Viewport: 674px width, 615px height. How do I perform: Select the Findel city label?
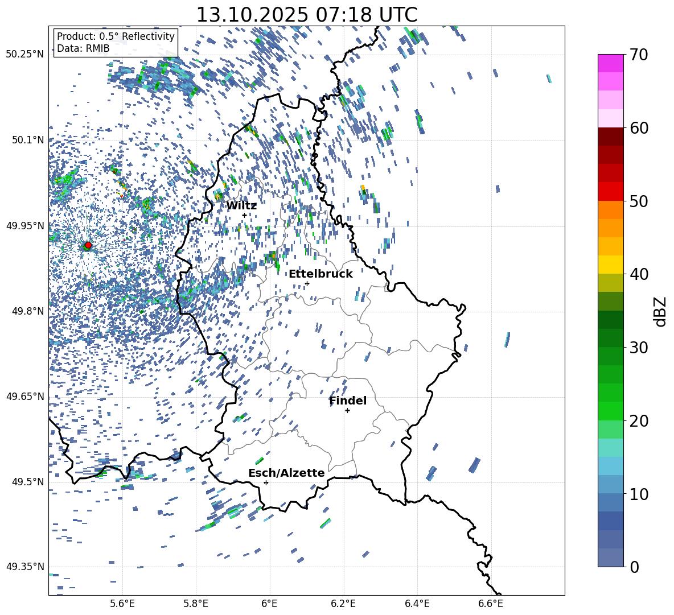tap(348, 401)
